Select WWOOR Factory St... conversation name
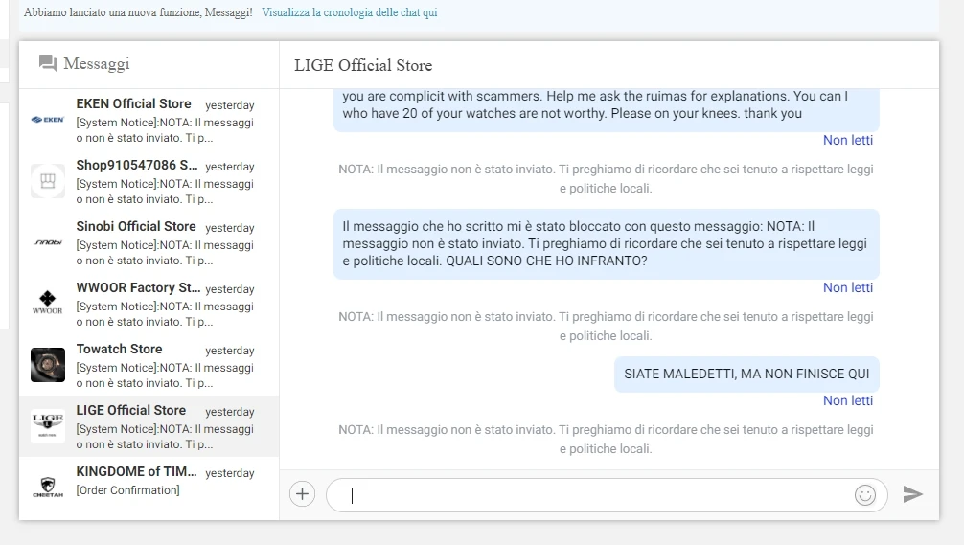 pyautogui.click(x=138, y=288)
